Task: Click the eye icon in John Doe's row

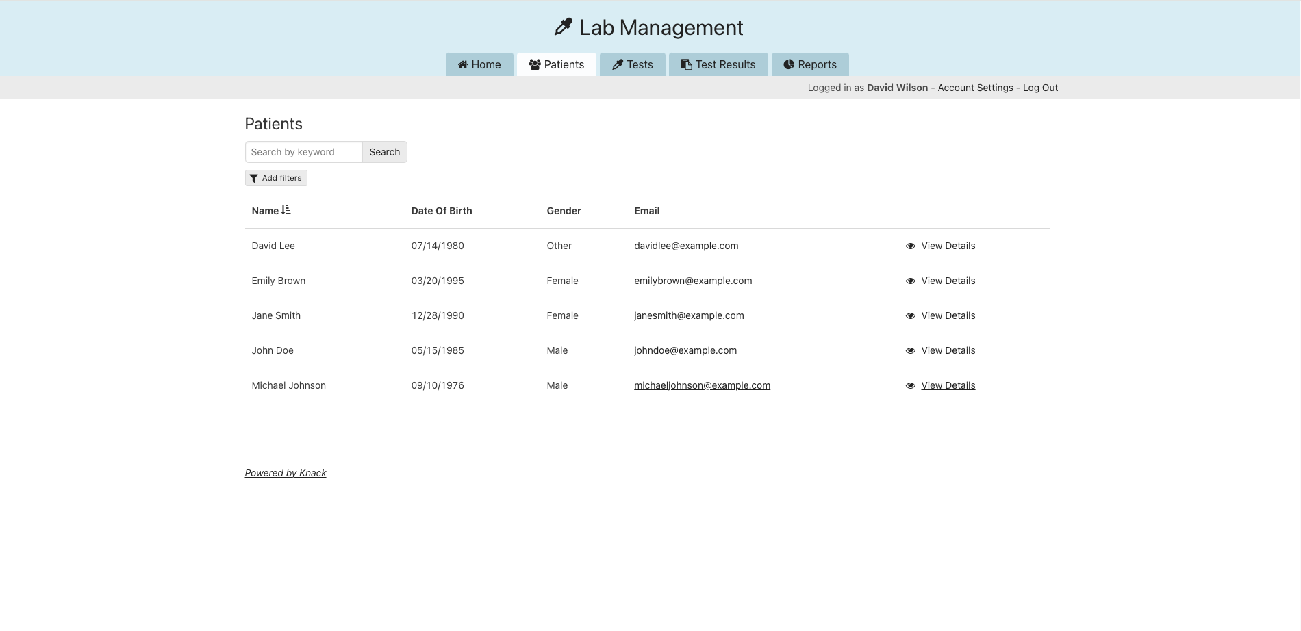Action: pos(910,351)
